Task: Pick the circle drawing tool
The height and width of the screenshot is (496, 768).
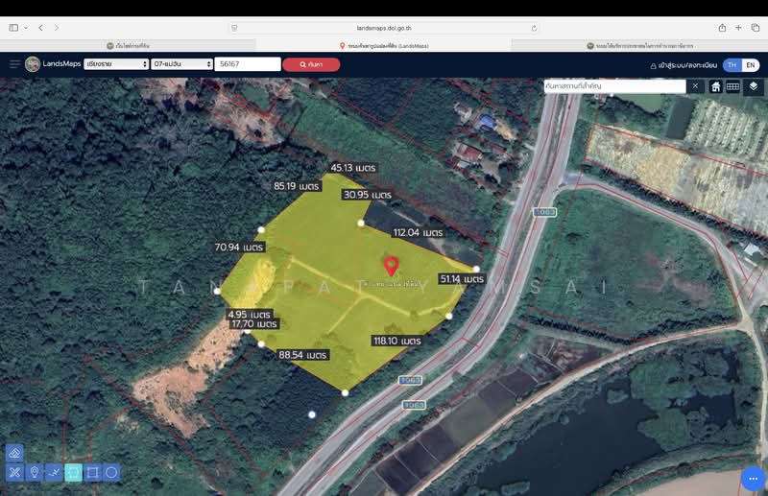Action: (111, 472)
